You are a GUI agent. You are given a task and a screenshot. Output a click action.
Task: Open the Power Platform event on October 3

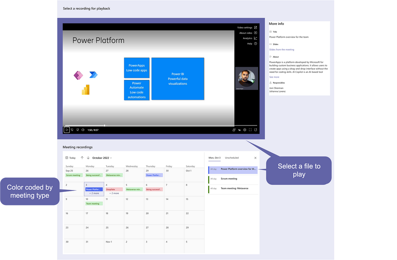pos(94,189)
